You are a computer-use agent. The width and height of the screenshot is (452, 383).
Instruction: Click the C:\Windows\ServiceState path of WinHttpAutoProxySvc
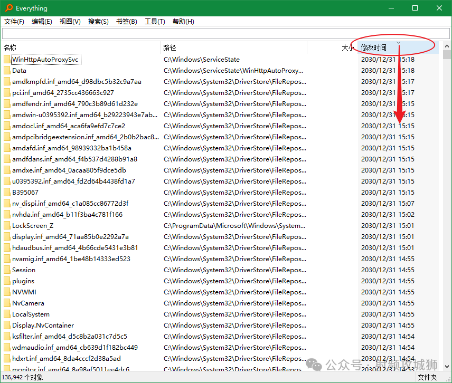pos(202,60)
